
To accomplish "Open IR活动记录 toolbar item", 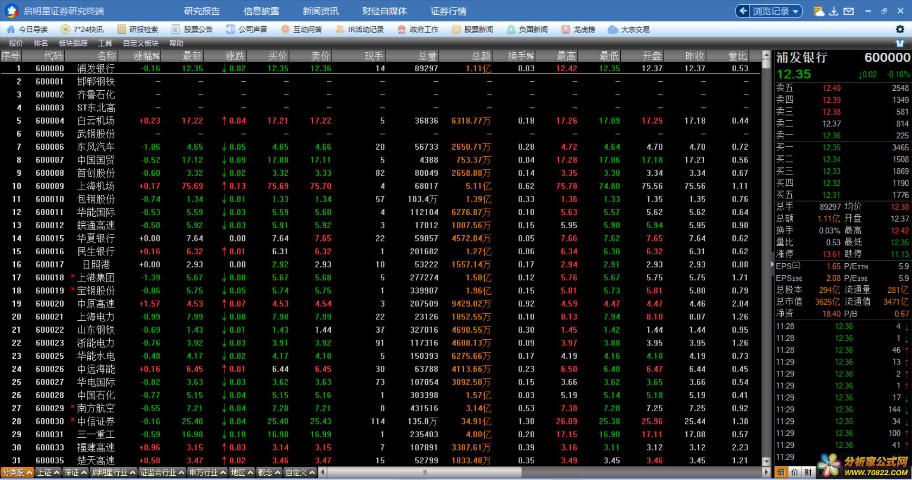I will pyautogui.click(x=359, y=29).
